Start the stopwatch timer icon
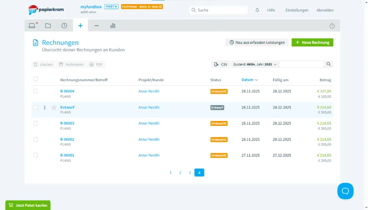Screen dimensions: 368x210 pos(332,26)
